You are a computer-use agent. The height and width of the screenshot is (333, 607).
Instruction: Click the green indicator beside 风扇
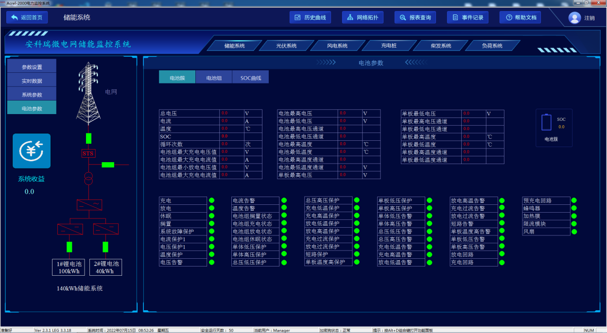click(574, 232)
